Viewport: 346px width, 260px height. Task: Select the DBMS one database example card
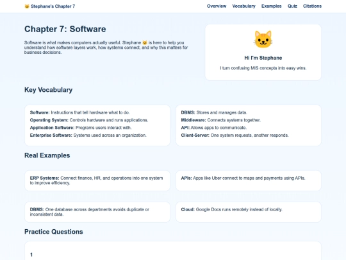point(97,212)
